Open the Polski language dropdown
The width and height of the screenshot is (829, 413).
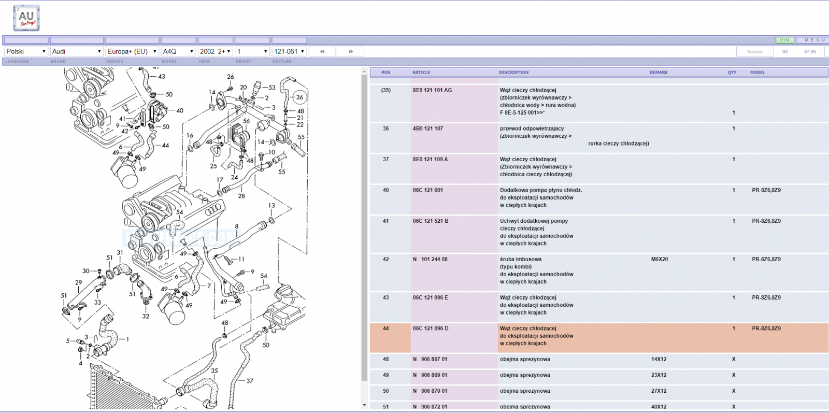[x=26, y=51]
